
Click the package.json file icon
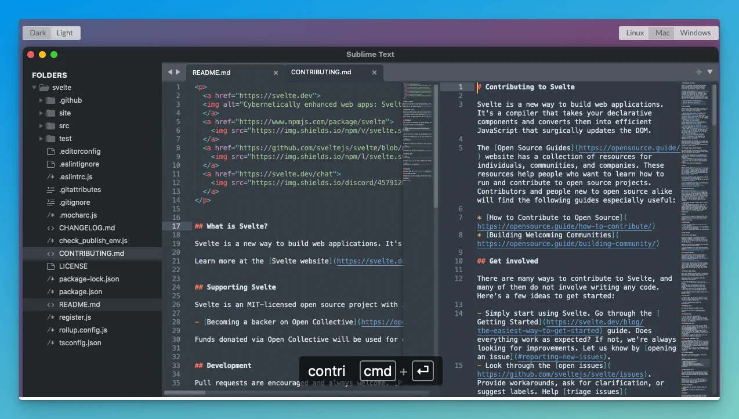pyautogui.click(x=50, y=292)
